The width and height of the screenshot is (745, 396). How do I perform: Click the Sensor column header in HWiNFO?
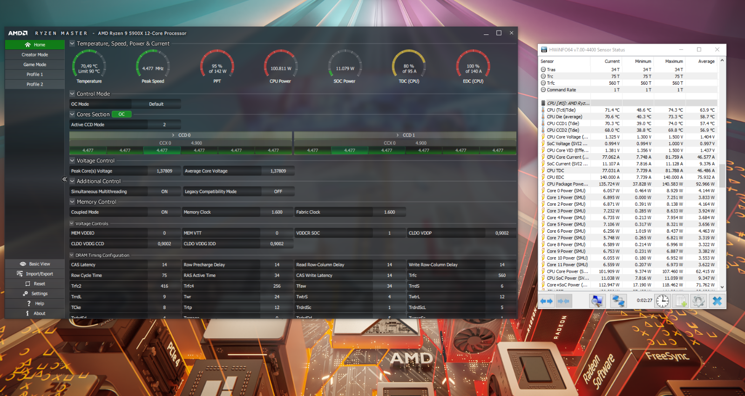coord(564,61)
